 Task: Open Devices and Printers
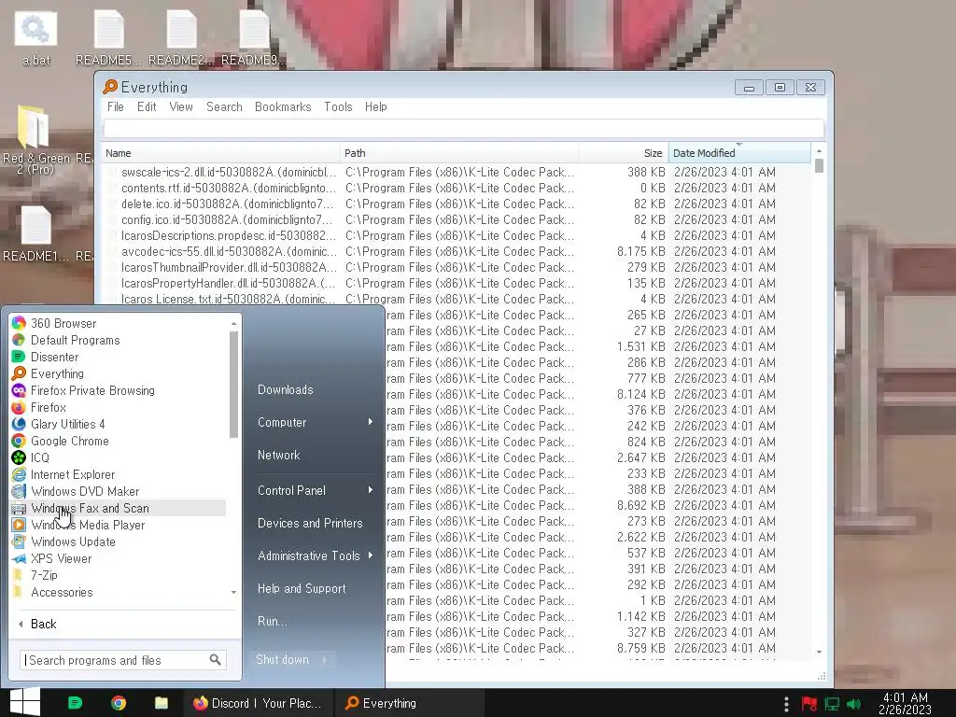pyautogui.click(x=310, y=523)
